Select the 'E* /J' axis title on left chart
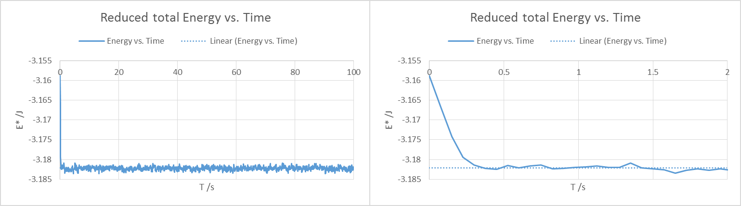 tap(19, 120)
